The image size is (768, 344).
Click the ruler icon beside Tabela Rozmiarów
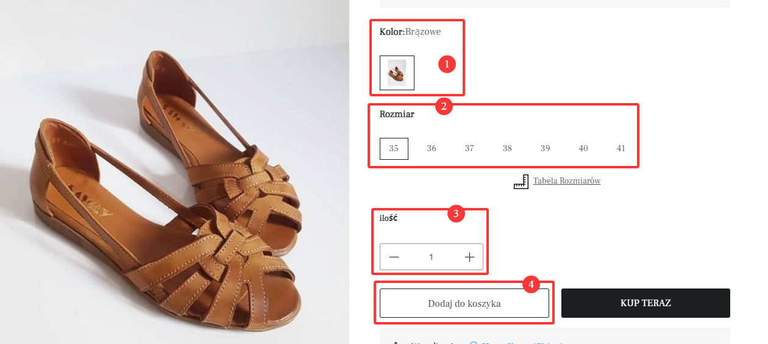521,181
